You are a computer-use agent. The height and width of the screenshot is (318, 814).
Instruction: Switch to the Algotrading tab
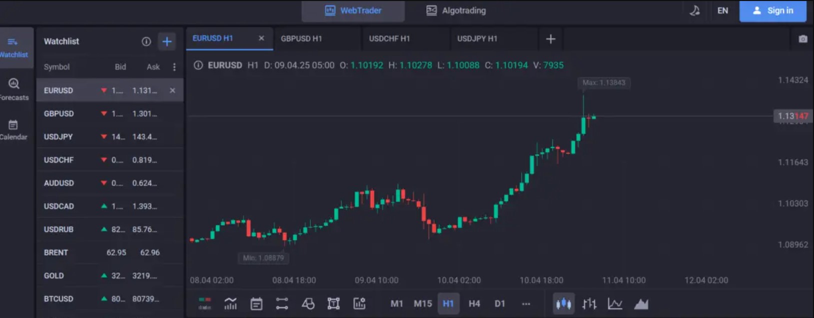pos(456,10)
